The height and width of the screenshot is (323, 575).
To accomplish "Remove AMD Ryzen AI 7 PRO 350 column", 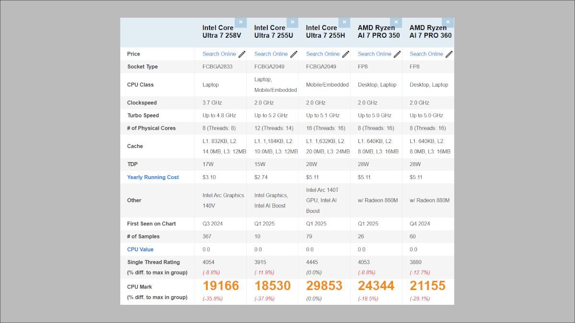I will coord(396,22).
